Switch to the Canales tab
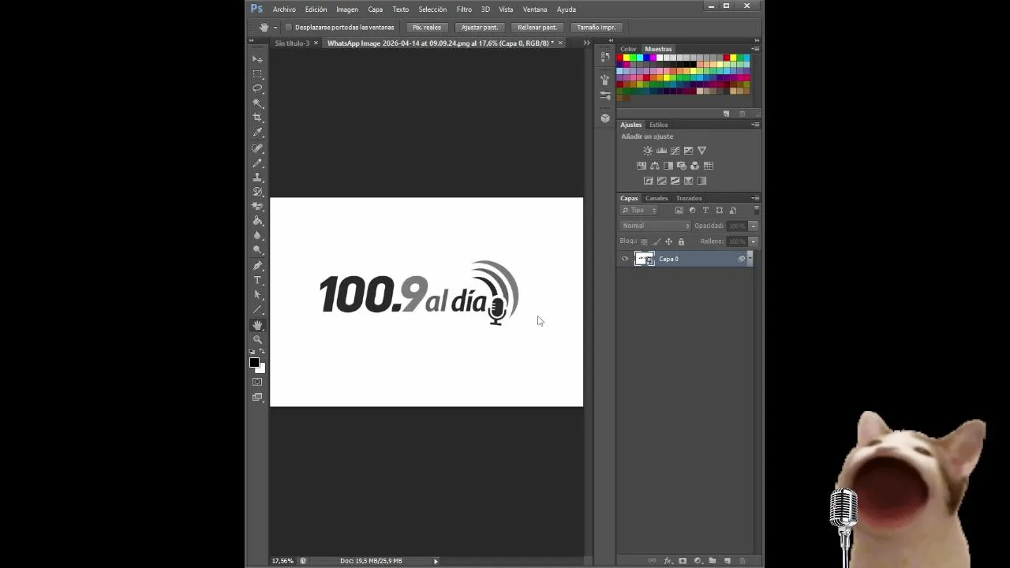 [656, 198]
